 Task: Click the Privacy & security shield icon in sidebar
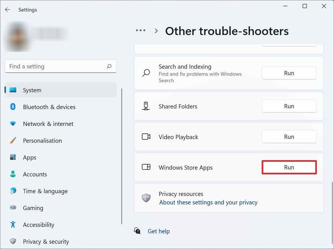pyautogui.click(x=13, y=241)
